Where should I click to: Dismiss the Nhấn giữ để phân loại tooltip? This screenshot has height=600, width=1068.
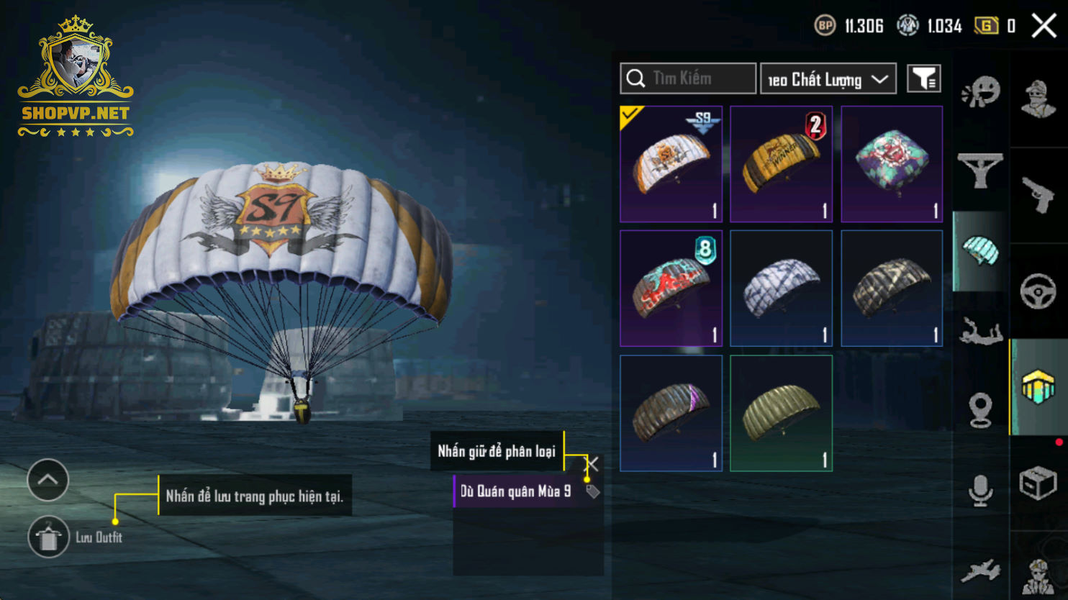pyautogui.click(x=592, y=463)
